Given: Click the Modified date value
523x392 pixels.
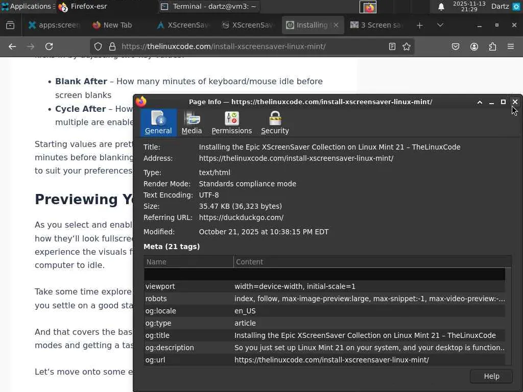Looking at the screenshot, I should coord(264,232).
